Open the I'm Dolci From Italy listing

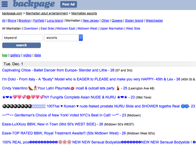(91, 79)
